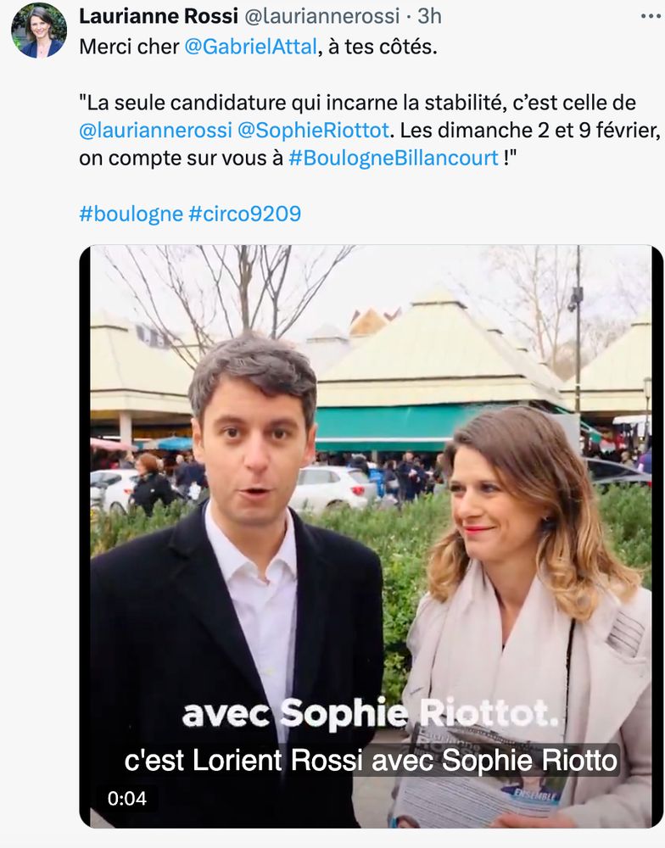Open Laurianne Rossi's profile avatar
The width and height of the screenshot is (665, 848).
[x=39, y=31]
